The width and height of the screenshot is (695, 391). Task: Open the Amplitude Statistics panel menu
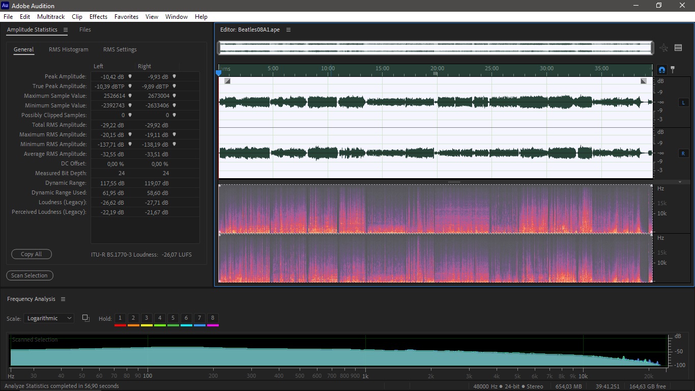[66, 30]
